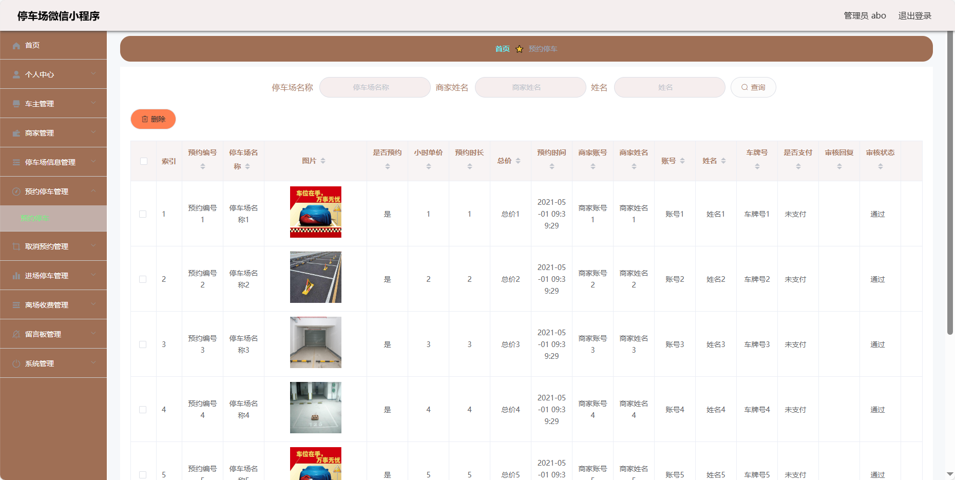
Task: Sort by 商家账号 column arrows
Action: click(593, 166)
